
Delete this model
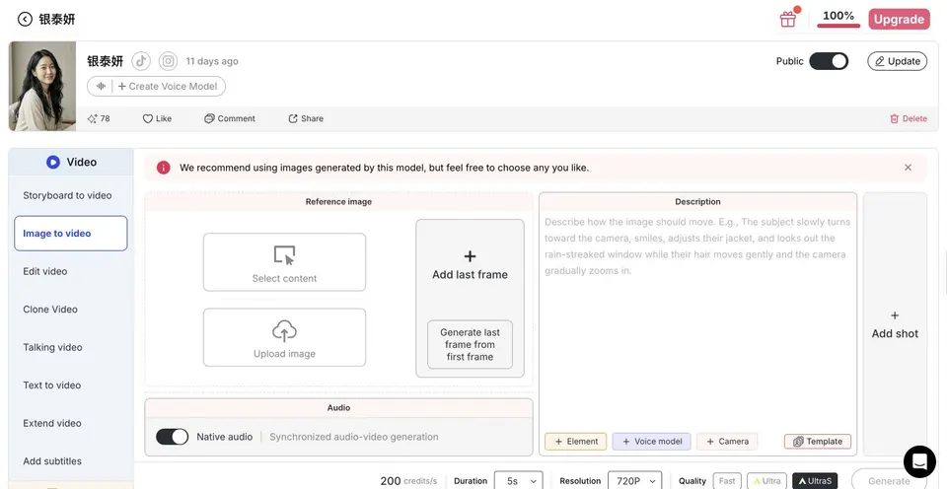point(909,119)
